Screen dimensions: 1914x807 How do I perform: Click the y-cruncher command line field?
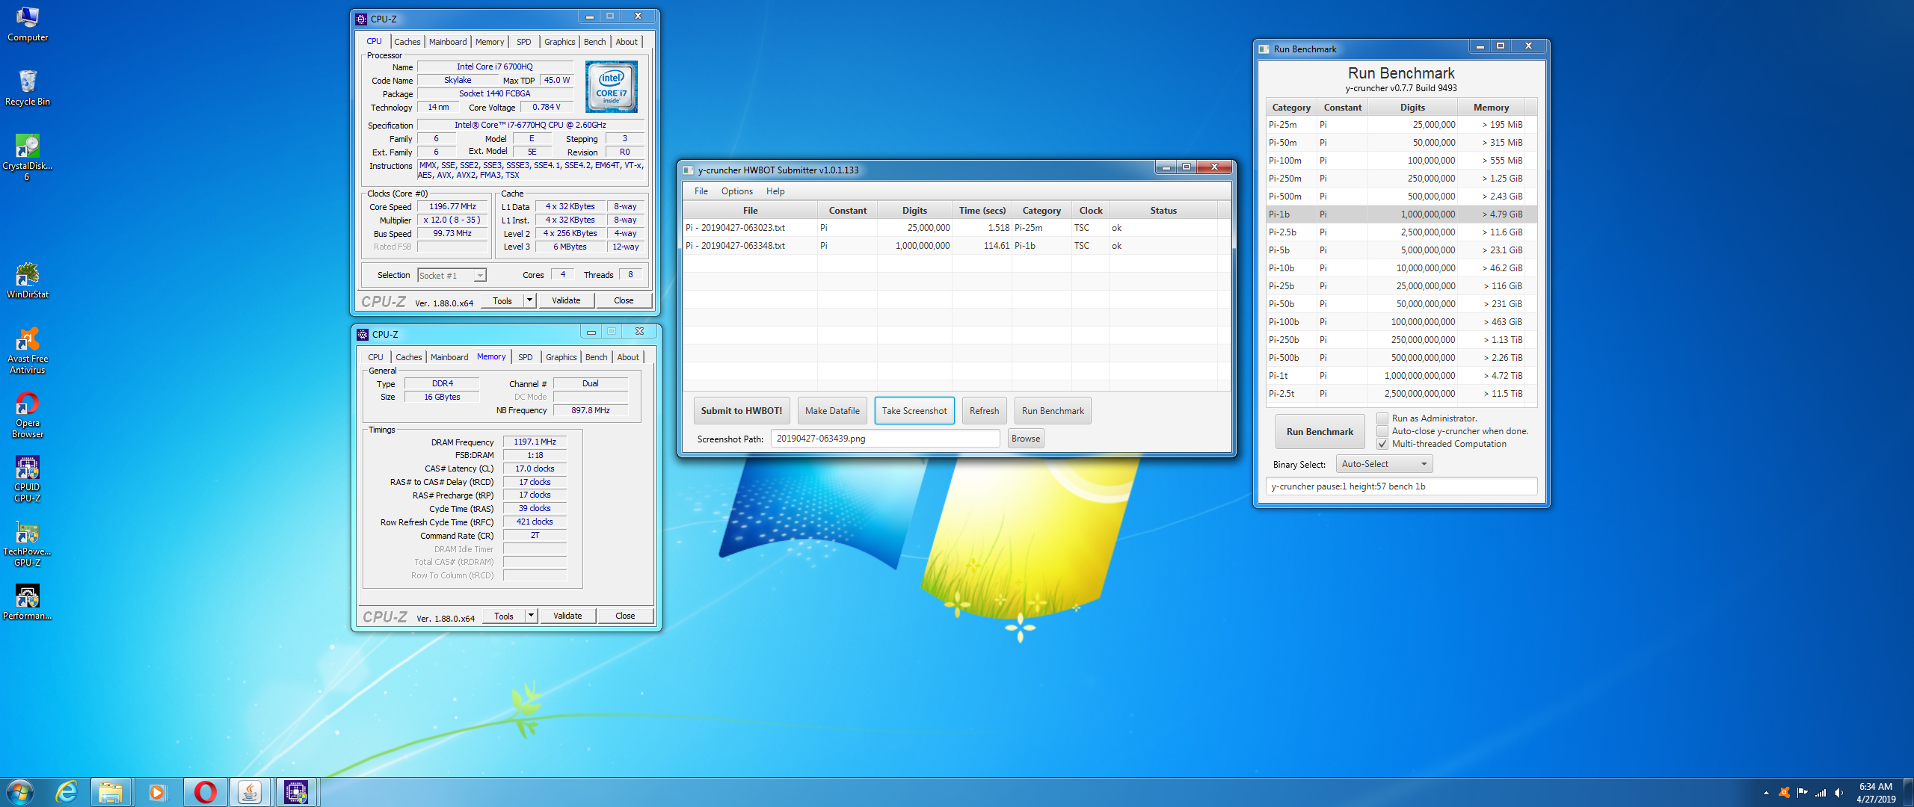[x=1401, y=486]
